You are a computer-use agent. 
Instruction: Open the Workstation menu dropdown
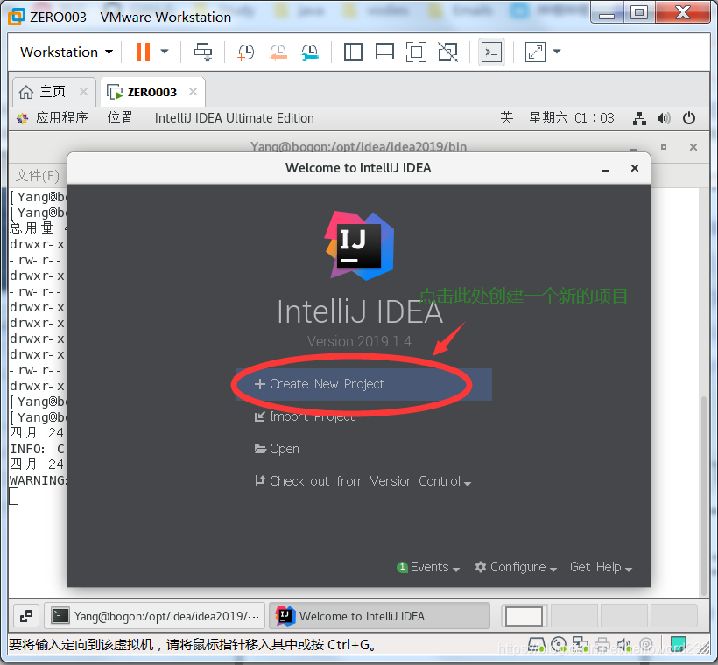click(67, 52)
